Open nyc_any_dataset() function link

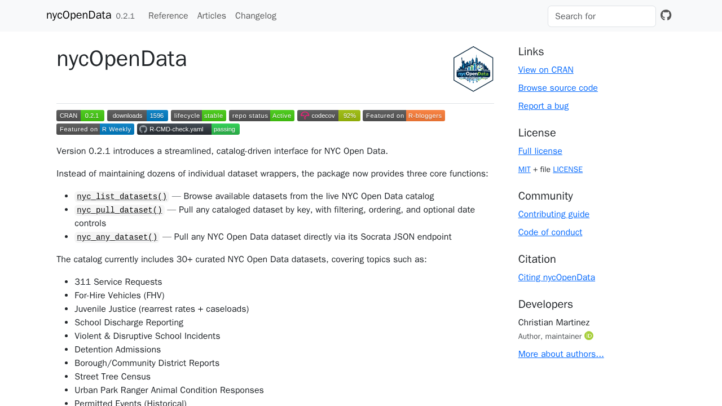click(x=117, y=237)
